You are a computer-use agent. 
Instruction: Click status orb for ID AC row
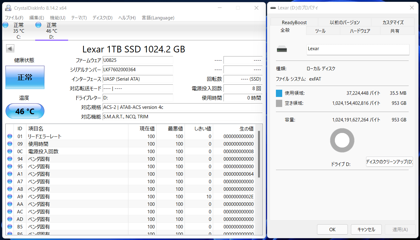pos(10,212)
